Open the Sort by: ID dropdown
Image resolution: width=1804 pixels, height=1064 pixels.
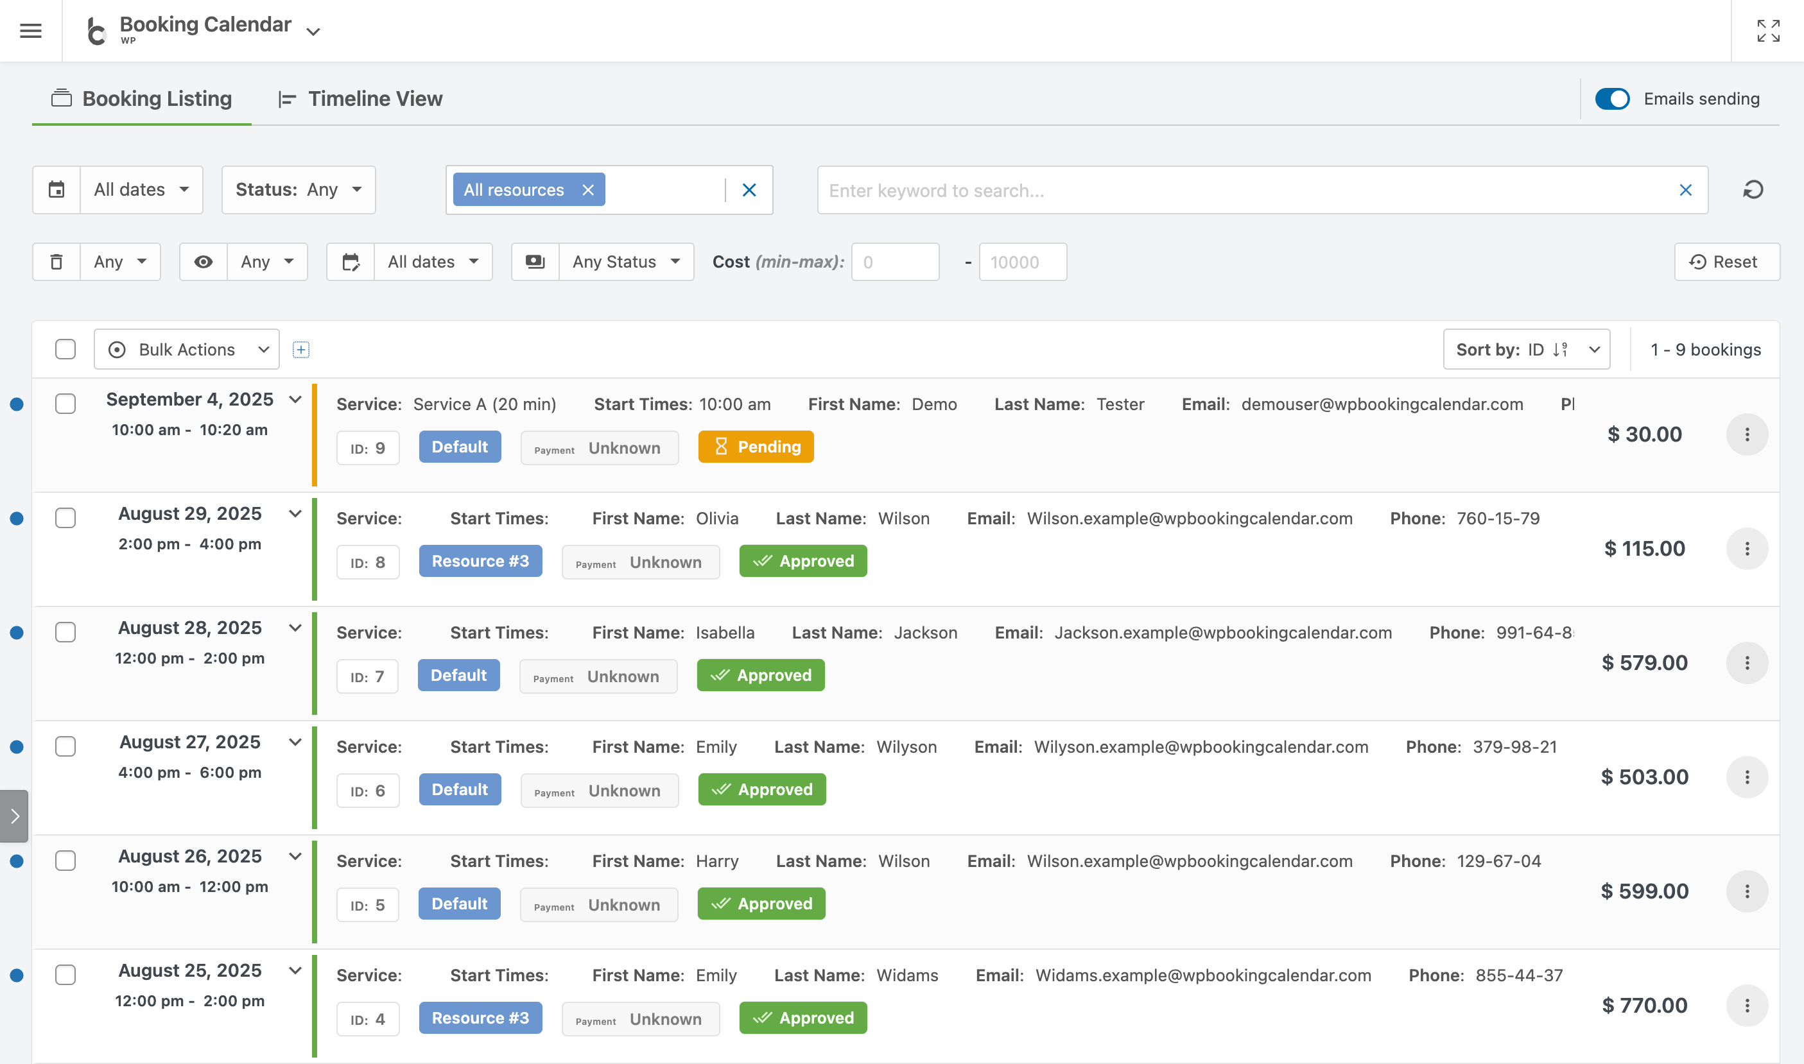coord(1527,349)
